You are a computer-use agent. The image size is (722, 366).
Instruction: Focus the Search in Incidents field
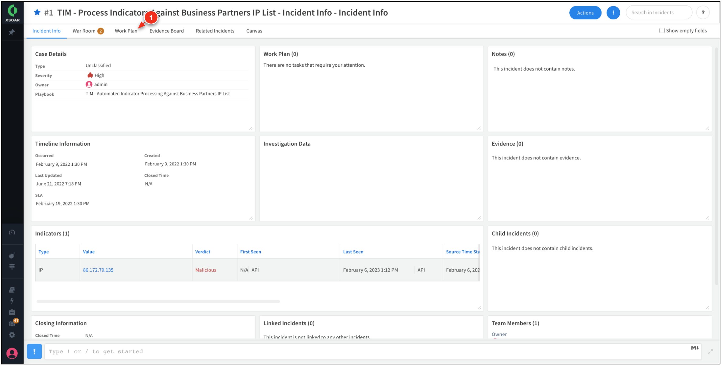coord(659,13)
